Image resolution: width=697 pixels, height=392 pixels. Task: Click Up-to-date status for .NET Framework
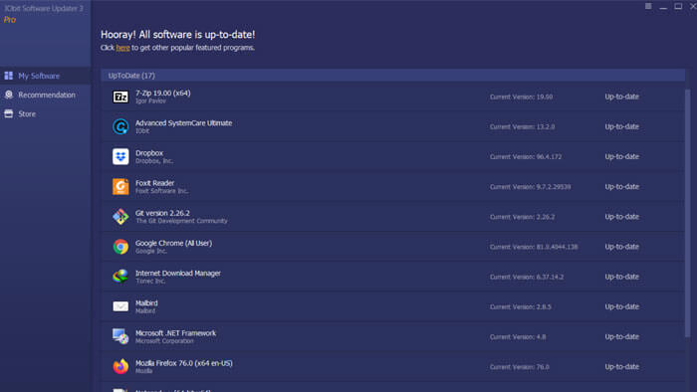coord(621,336)
